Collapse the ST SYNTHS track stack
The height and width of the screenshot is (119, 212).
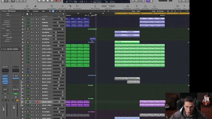click(x=25, y=42)
